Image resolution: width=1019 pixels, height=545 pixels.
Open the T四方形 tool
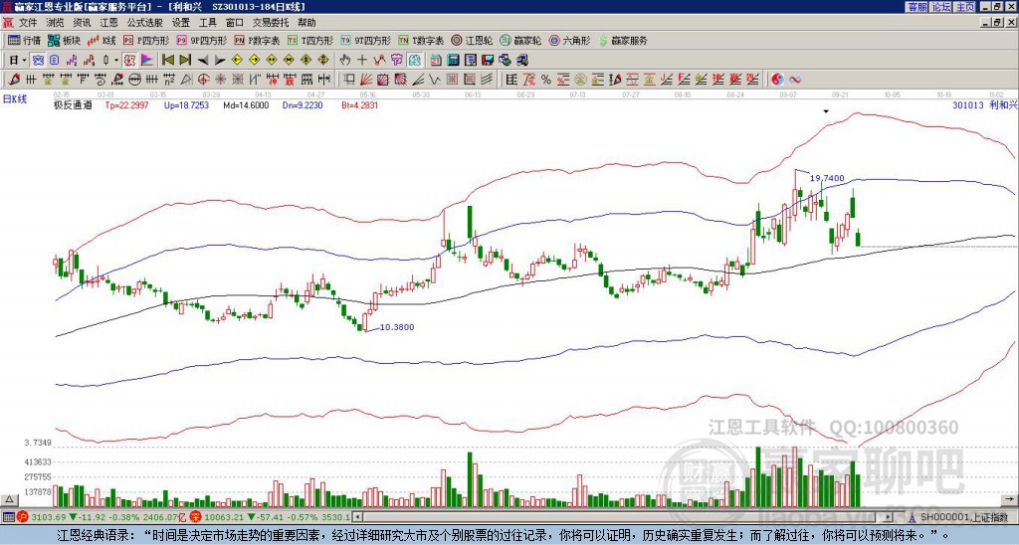310,40
